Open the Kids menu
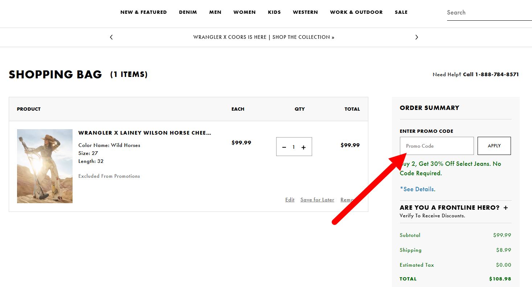The image size is (532, 287). point(274,12)
